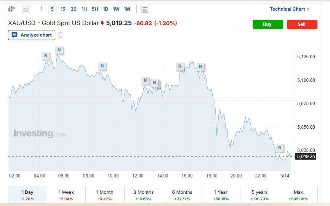Expand the Technical Chart link arrow

(x=308, y=9)
